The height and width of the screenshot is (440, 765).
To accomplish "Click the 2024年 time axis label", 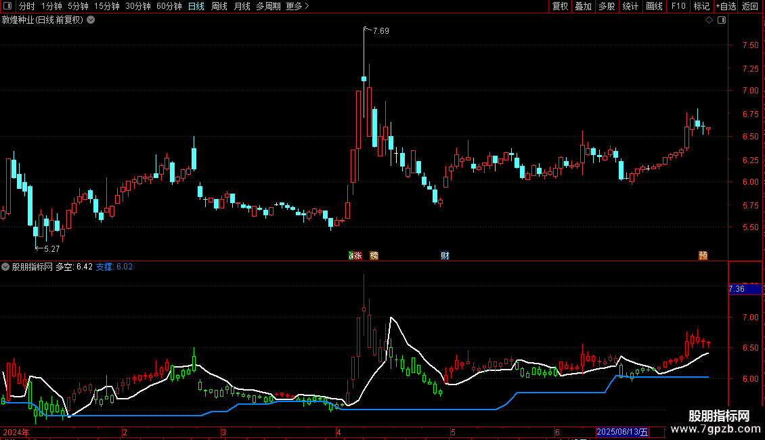I will pos(16,432).
